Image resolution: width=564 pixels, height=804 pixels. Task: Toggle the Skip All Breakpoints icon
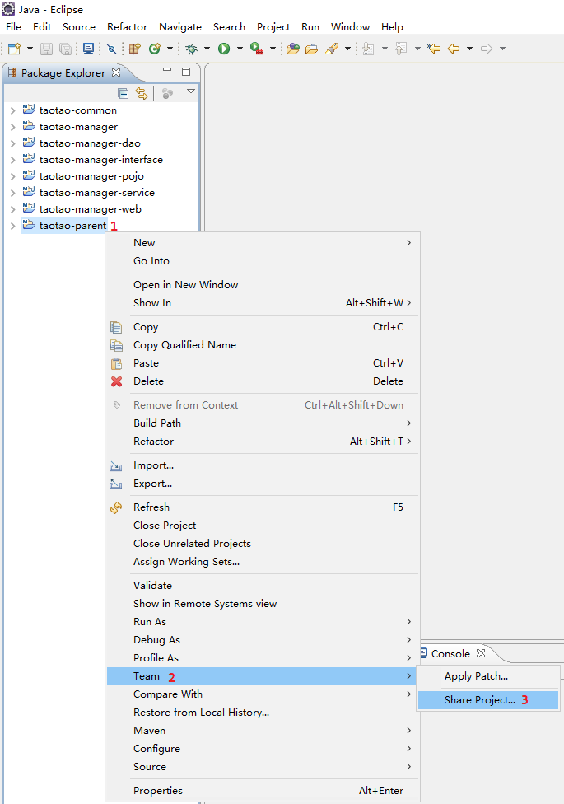click(x=111, y=49)
